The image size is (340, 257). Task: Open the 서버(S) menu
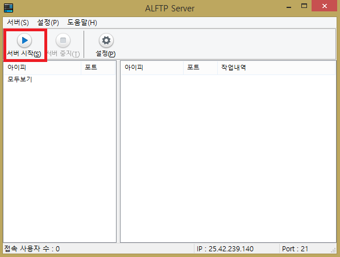point(18,22)
